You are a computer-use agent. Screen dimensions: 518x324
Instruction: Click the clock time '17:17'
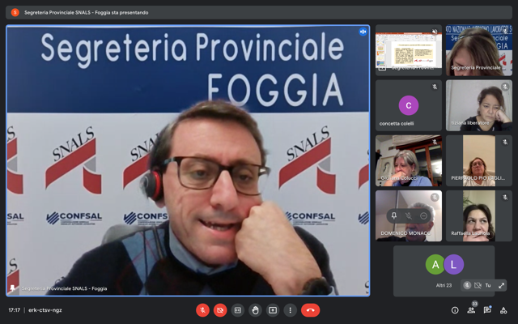[15, 310]
